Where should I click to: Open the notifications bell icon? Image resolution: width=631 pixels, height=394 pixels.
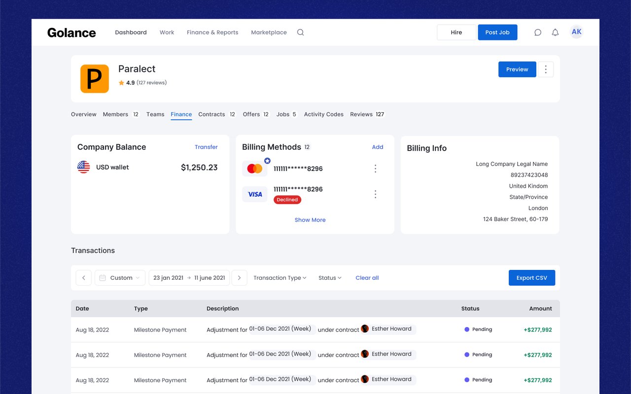point(555,33)
